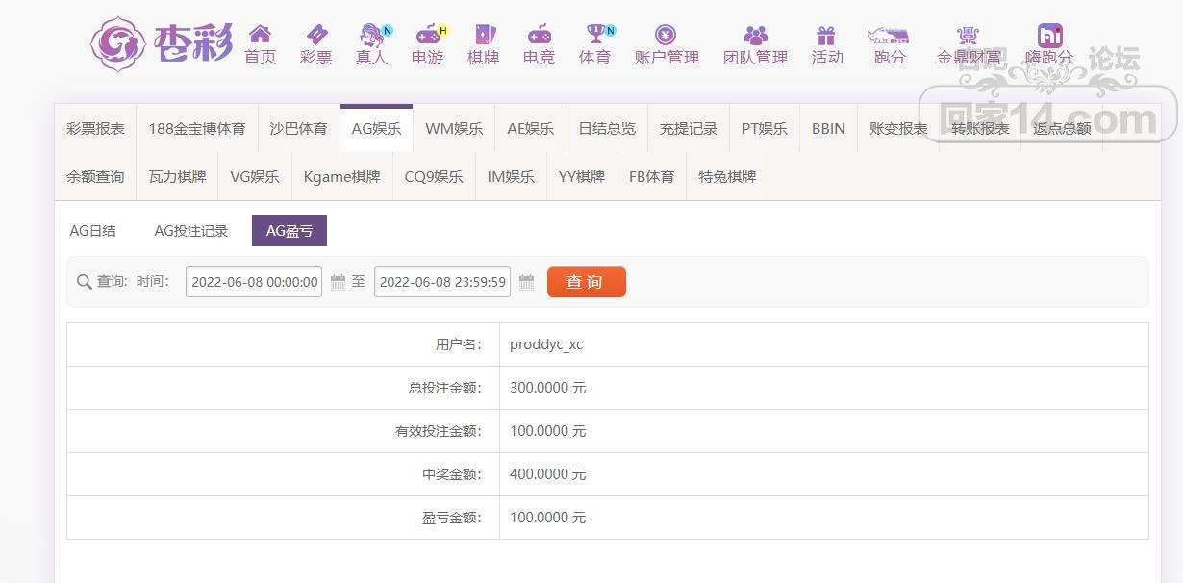
Task: Click the 首页 home icon
Action: coord(260,36)
